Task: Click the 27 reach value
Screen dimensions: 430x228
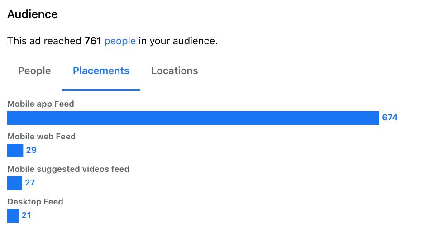Action: (x=30, y=183)
